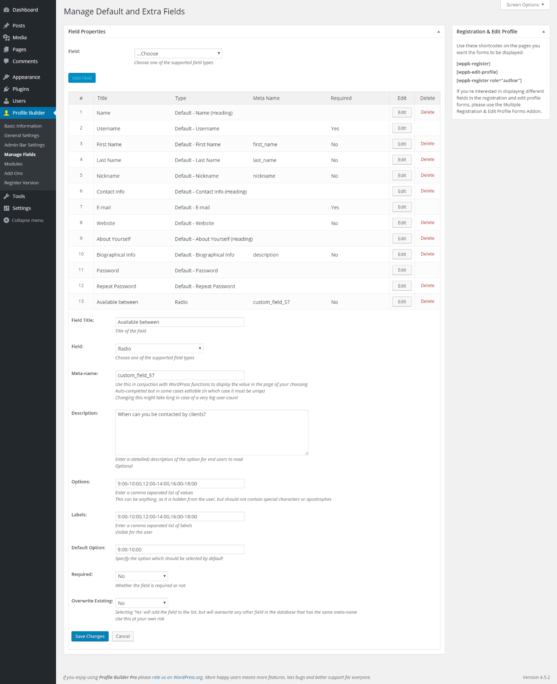
Task: Open Add-Ons submenu item
Action: pyautogui.click(x=13, y=173)
